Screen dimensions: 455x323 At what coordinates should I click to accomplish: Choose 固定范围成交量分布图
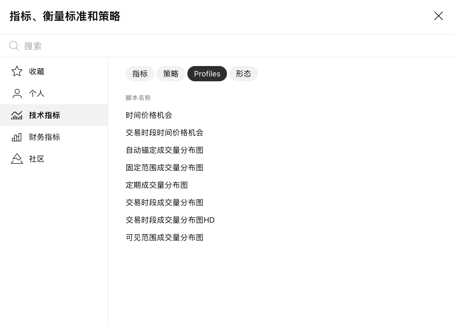coord(164,168)
